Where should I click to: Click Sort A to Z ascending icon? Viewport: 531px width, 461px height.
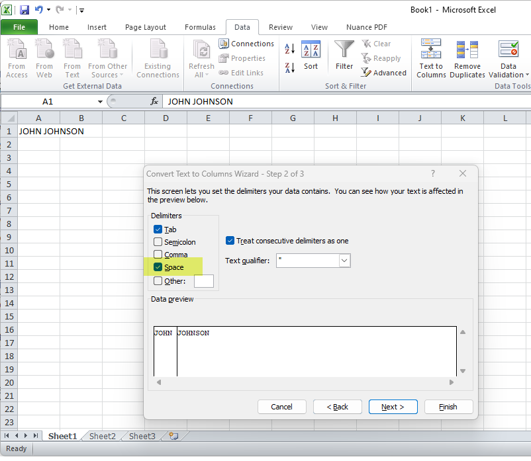pyautogui.click(x=289, y=49)
